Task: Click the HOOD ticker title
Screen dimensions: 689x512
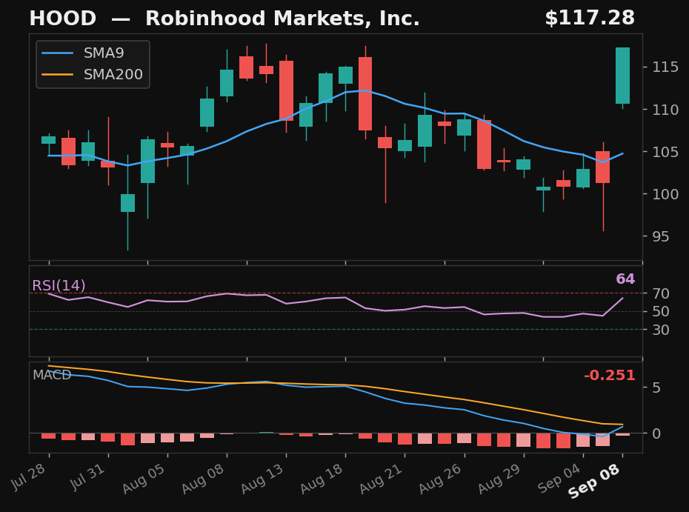Action: 62,19
